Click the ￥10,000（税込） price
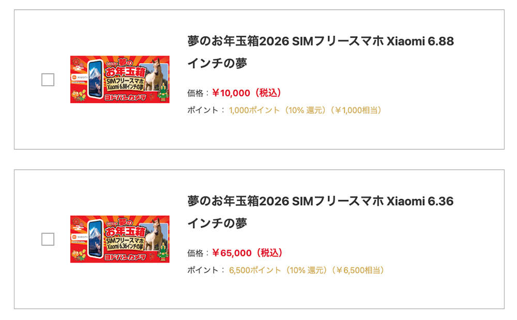Viewport: 517px width, 320px height. click(247, 93)
